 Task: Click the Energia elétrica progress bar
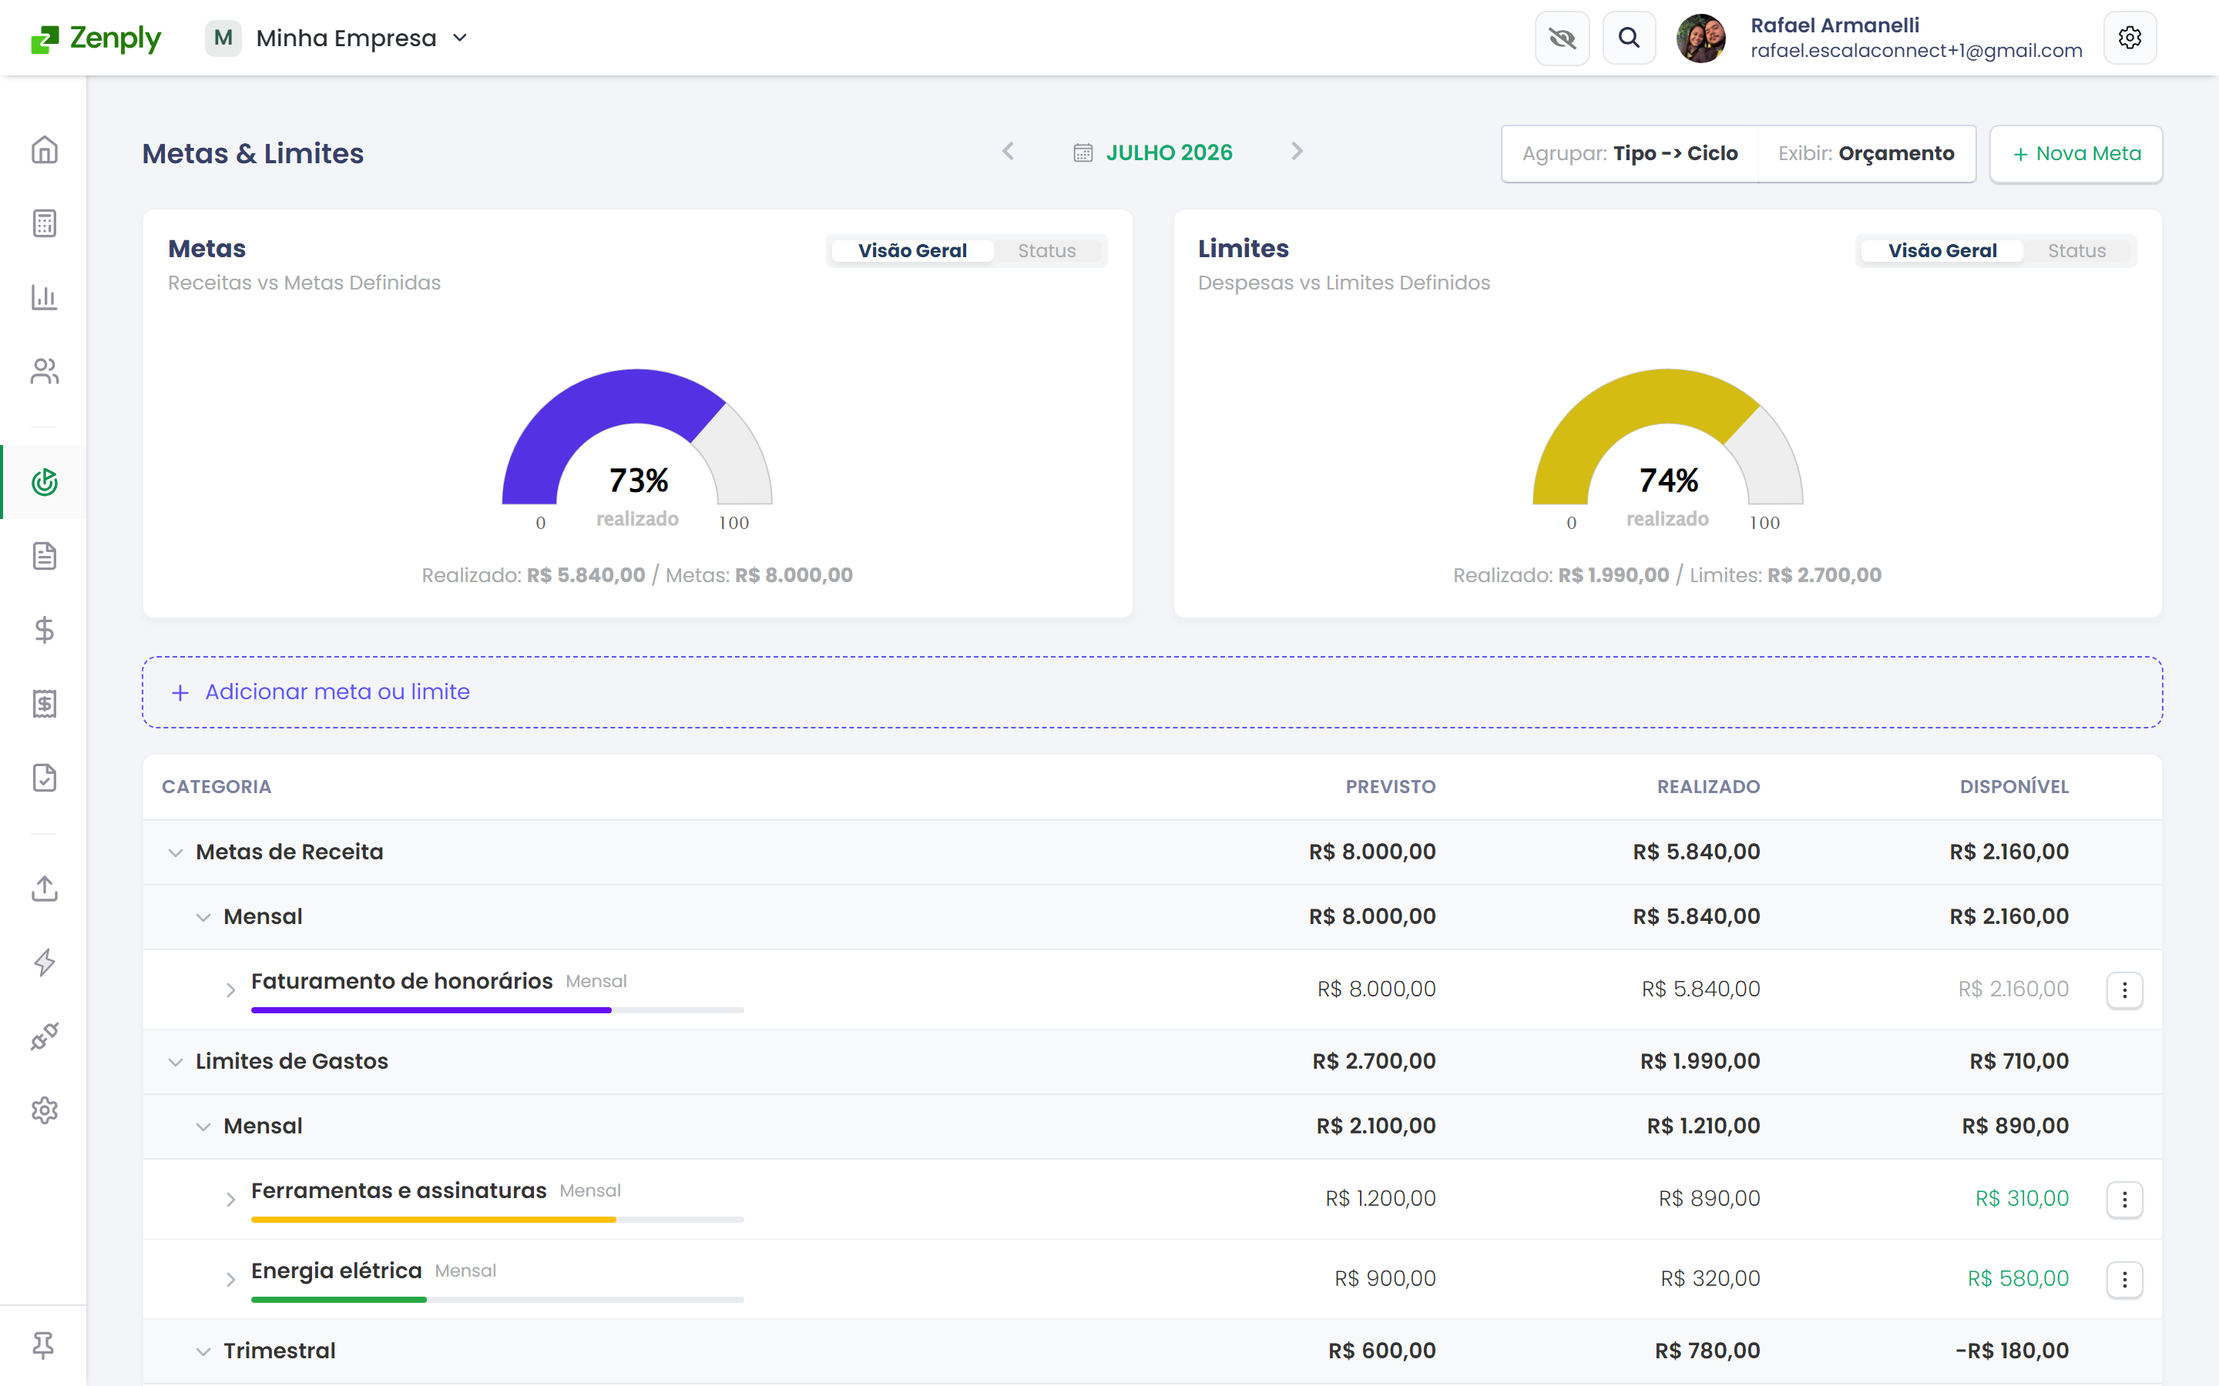click(x=497, y=1300)
